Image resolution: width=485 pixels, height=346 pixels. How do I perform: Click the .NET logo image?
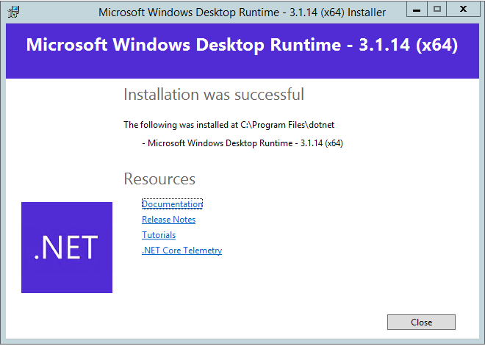coord(67,248)
